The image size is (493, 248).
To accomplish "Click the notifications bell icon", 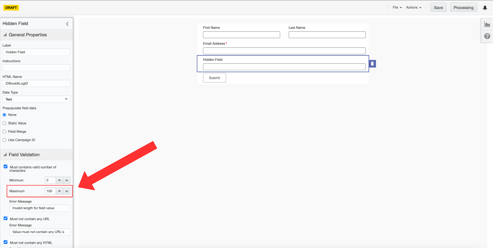I will 485,8.
